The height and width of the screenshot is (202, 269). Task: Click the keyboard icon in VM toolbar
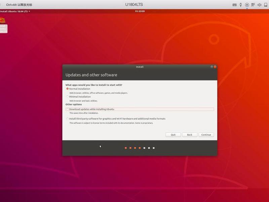tap(234, 5)
